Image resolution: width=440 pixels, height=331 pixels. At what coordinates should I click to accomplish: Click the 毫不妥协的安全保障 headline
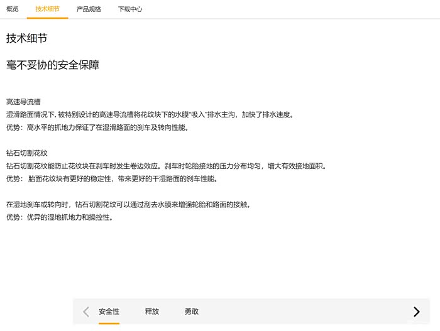pos(53,65)
